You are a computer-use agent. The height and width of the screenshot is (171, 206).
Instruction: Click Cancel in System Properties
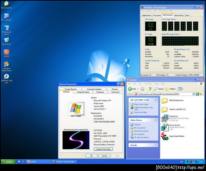coord(104,156)
